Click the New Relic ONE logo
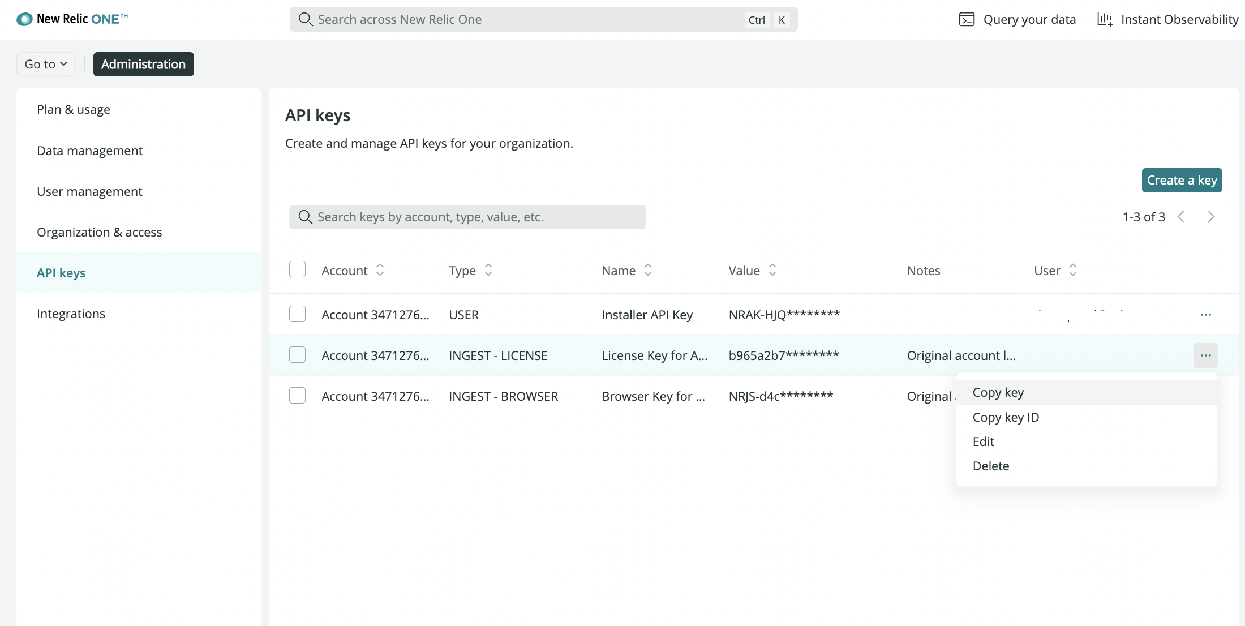Screen dimensions: 1245x626 [x=72, y=19]
